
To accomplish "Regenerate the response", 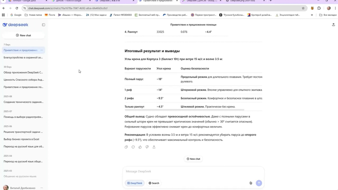I will [x=133, y=147].
